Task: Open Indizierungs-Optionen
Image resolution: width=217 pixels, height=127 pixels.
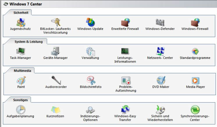Action: click(90, 110)
